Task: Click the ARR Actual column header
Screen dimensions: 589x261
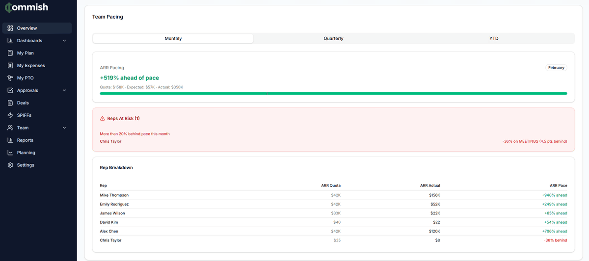Action: point(430,185)
